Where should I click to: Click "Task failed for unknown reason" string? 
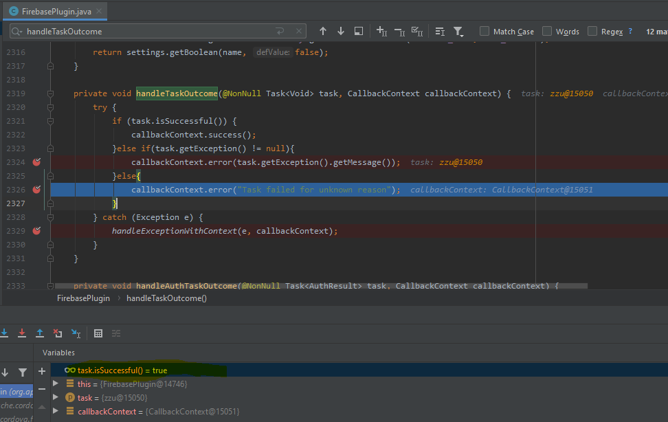coord(314,189)
